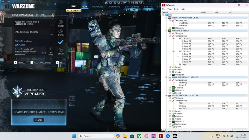
Task: Click the Intel Core i5 12450H CPU icon
Action: (x=170, y=31)
